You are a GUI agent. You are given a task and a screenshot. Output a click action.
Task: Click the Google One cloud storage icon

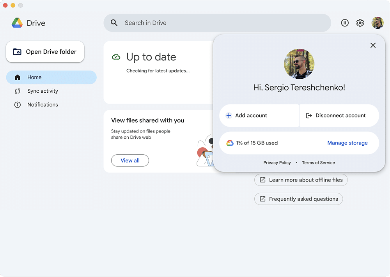[230, 143]
